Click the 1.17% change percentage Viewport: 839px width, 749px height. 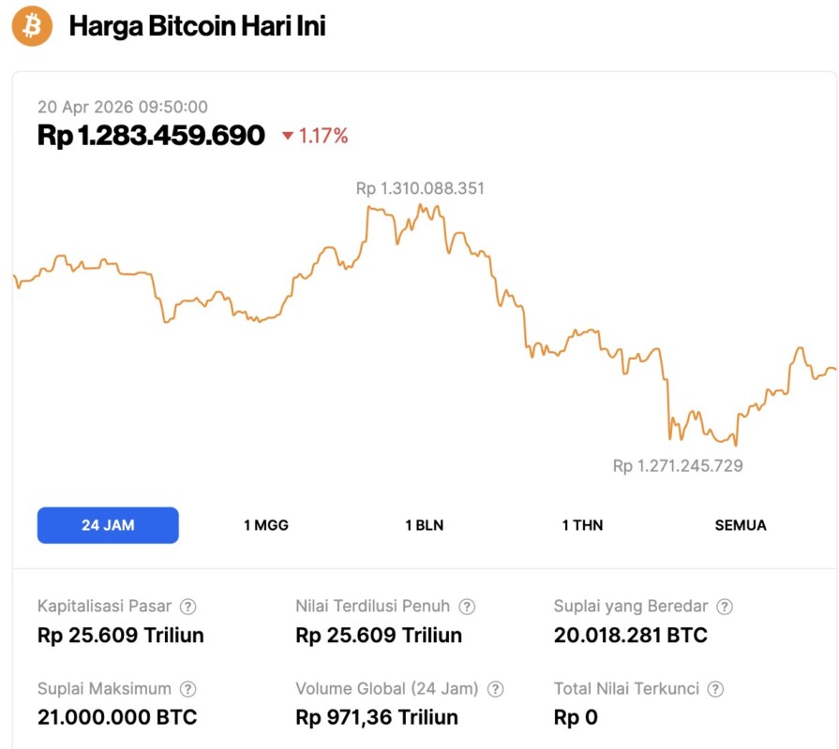click(x=323, y=137)
